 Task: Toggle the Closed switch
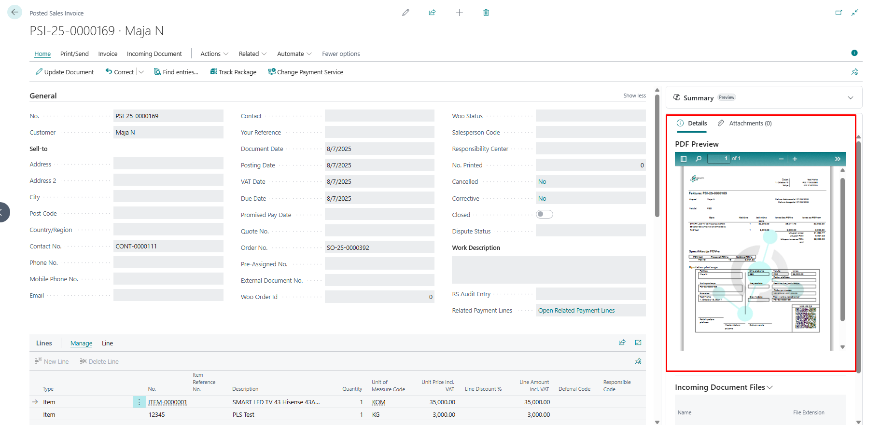545,214
